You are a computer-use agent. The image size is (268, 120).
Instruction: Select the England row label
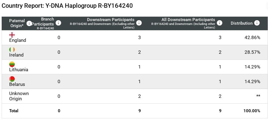pyautogui.click(x=18, y=40)
